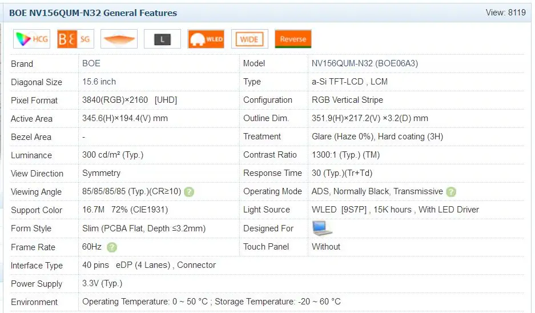The width and height of the screenshot is (535, 313).
Task: Click the Touch Panel label
Action: 266,247
